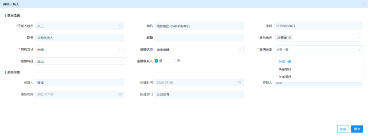Close the 商机干系人 dialog
This screenshot has height=136, width=368.
click(x=364, y=3)
